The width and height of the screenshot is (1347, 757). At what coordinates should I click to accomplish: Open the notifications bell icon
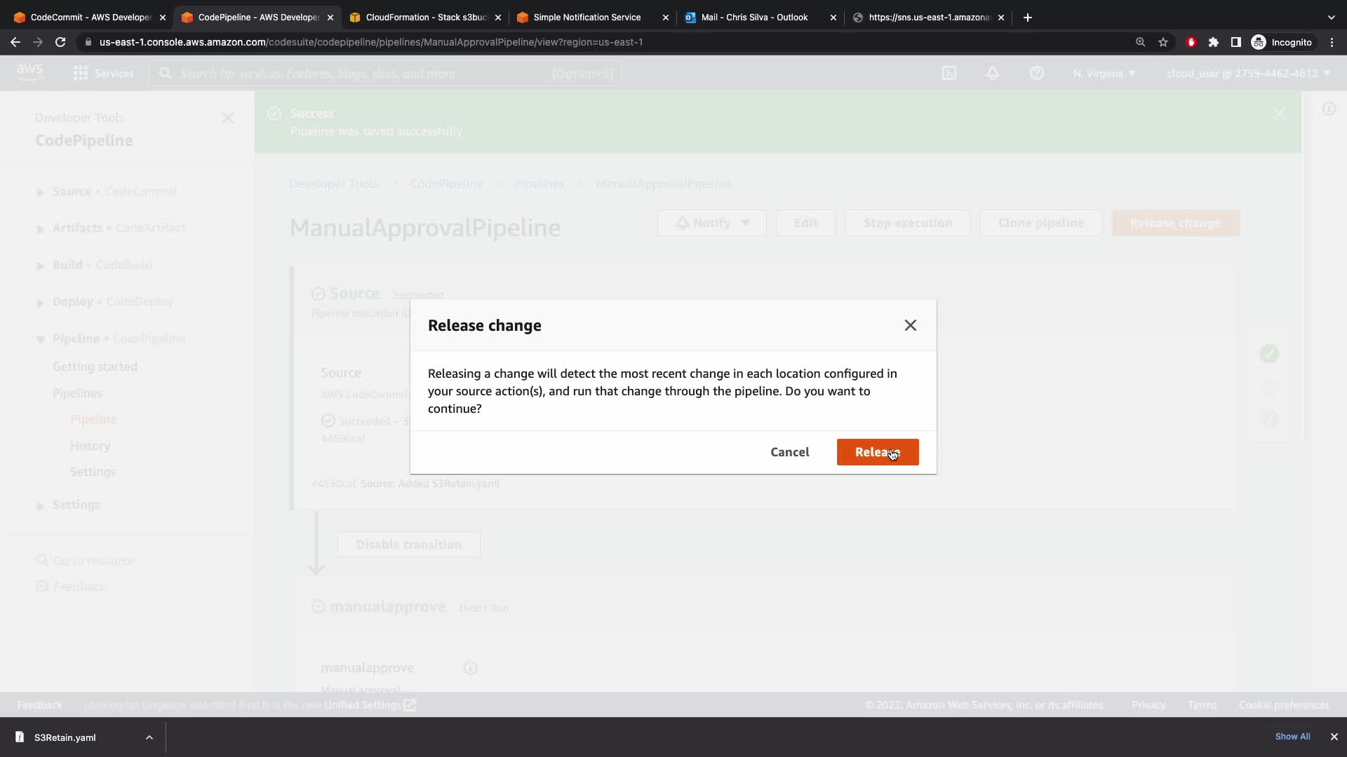pos(992,74)
